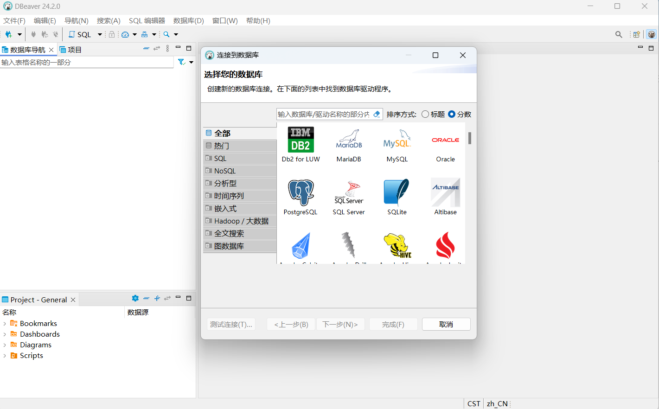Choose the SQLite driver
The width and height of the screenshot is (659, 409).
397,197
